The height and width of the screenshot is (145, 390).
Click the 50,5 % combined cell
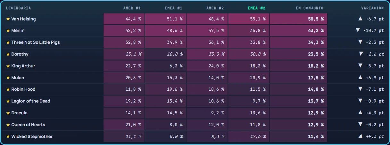click(298, 19)
